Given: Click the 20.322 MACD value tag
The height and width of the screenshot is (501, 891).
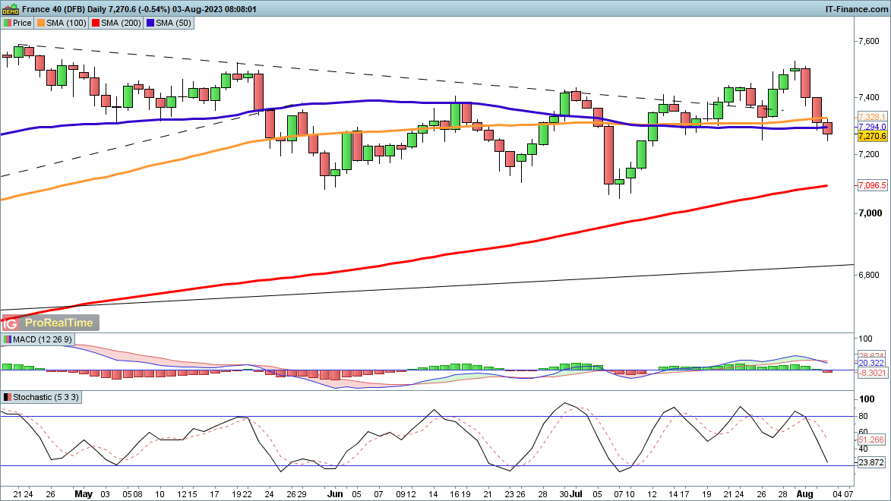Looking at the screenshot, I should 872,363.
